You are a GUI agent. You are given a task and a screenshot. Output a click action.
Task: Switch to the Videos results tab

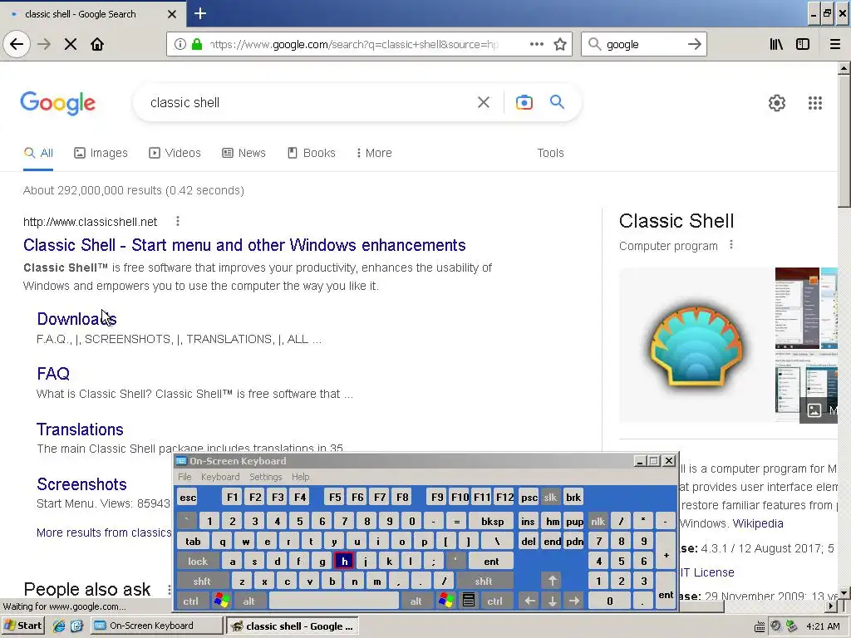[175, 153]
